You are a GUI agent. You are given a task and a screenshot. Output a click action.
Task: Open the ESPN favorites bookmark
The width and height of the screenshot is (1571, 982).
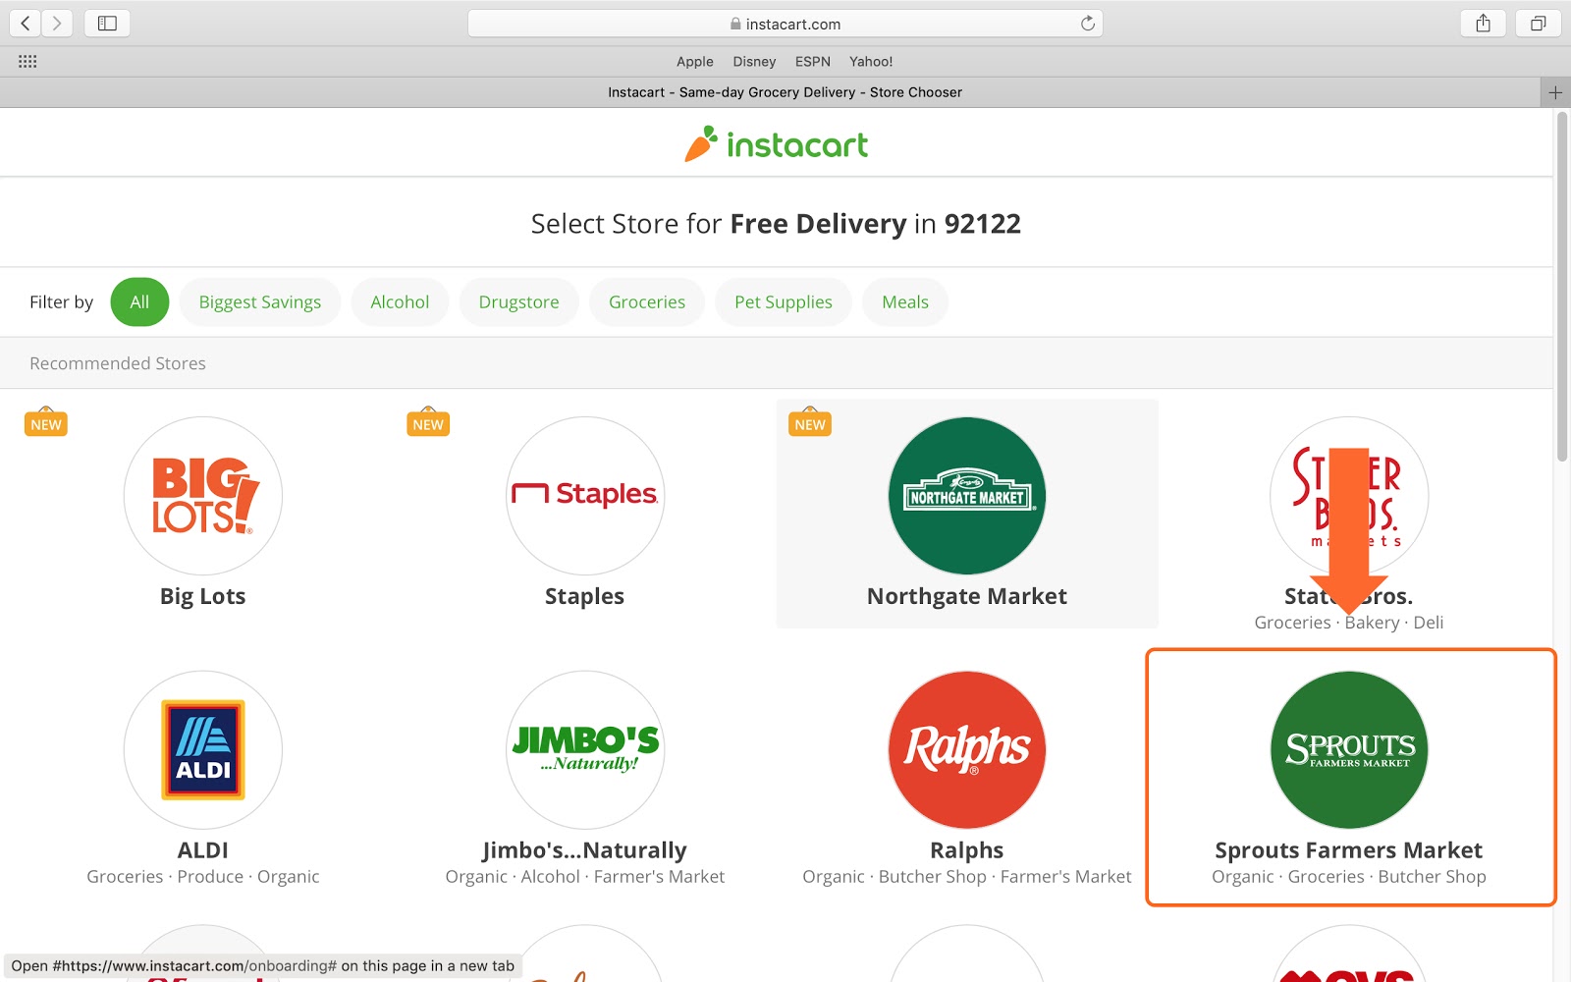(813, 61)
